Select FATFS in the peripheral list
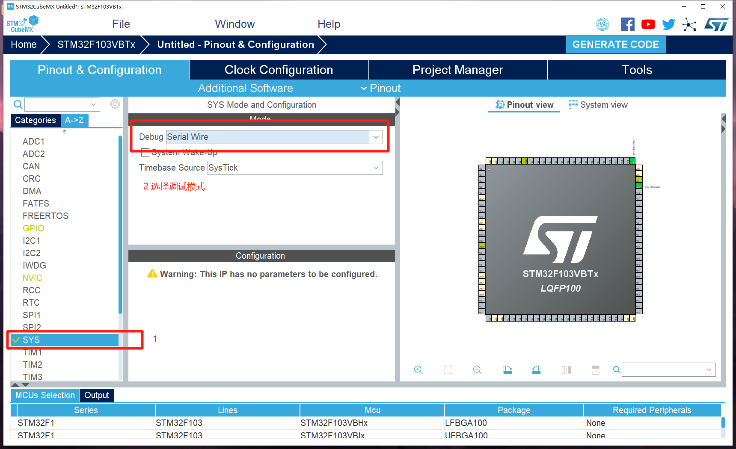This screenshot has height=449, width=736. pos(36,204)
